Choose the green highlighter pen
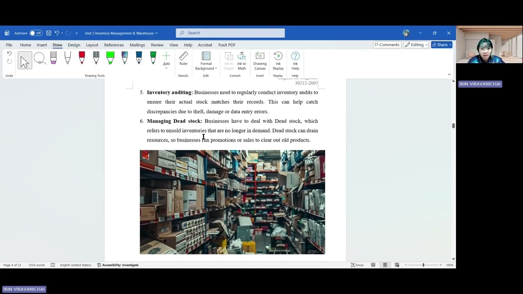This screenshot has height=294, width=523. (x=110, y=58)
